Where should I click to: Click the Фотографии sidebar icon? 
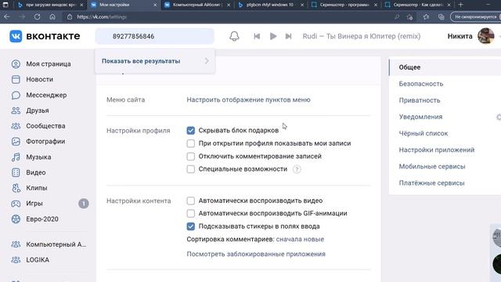[16, 141]
